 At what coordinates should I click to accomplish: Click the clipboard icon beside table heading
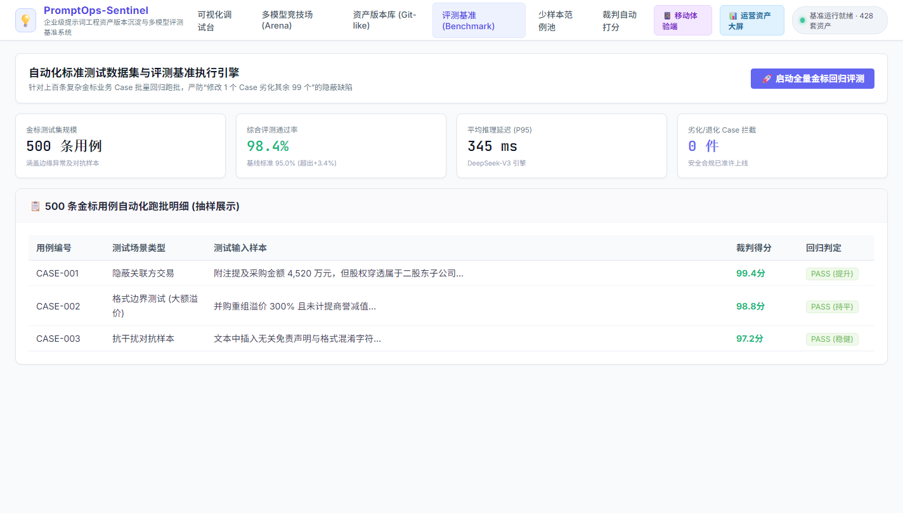pos(36,206)
